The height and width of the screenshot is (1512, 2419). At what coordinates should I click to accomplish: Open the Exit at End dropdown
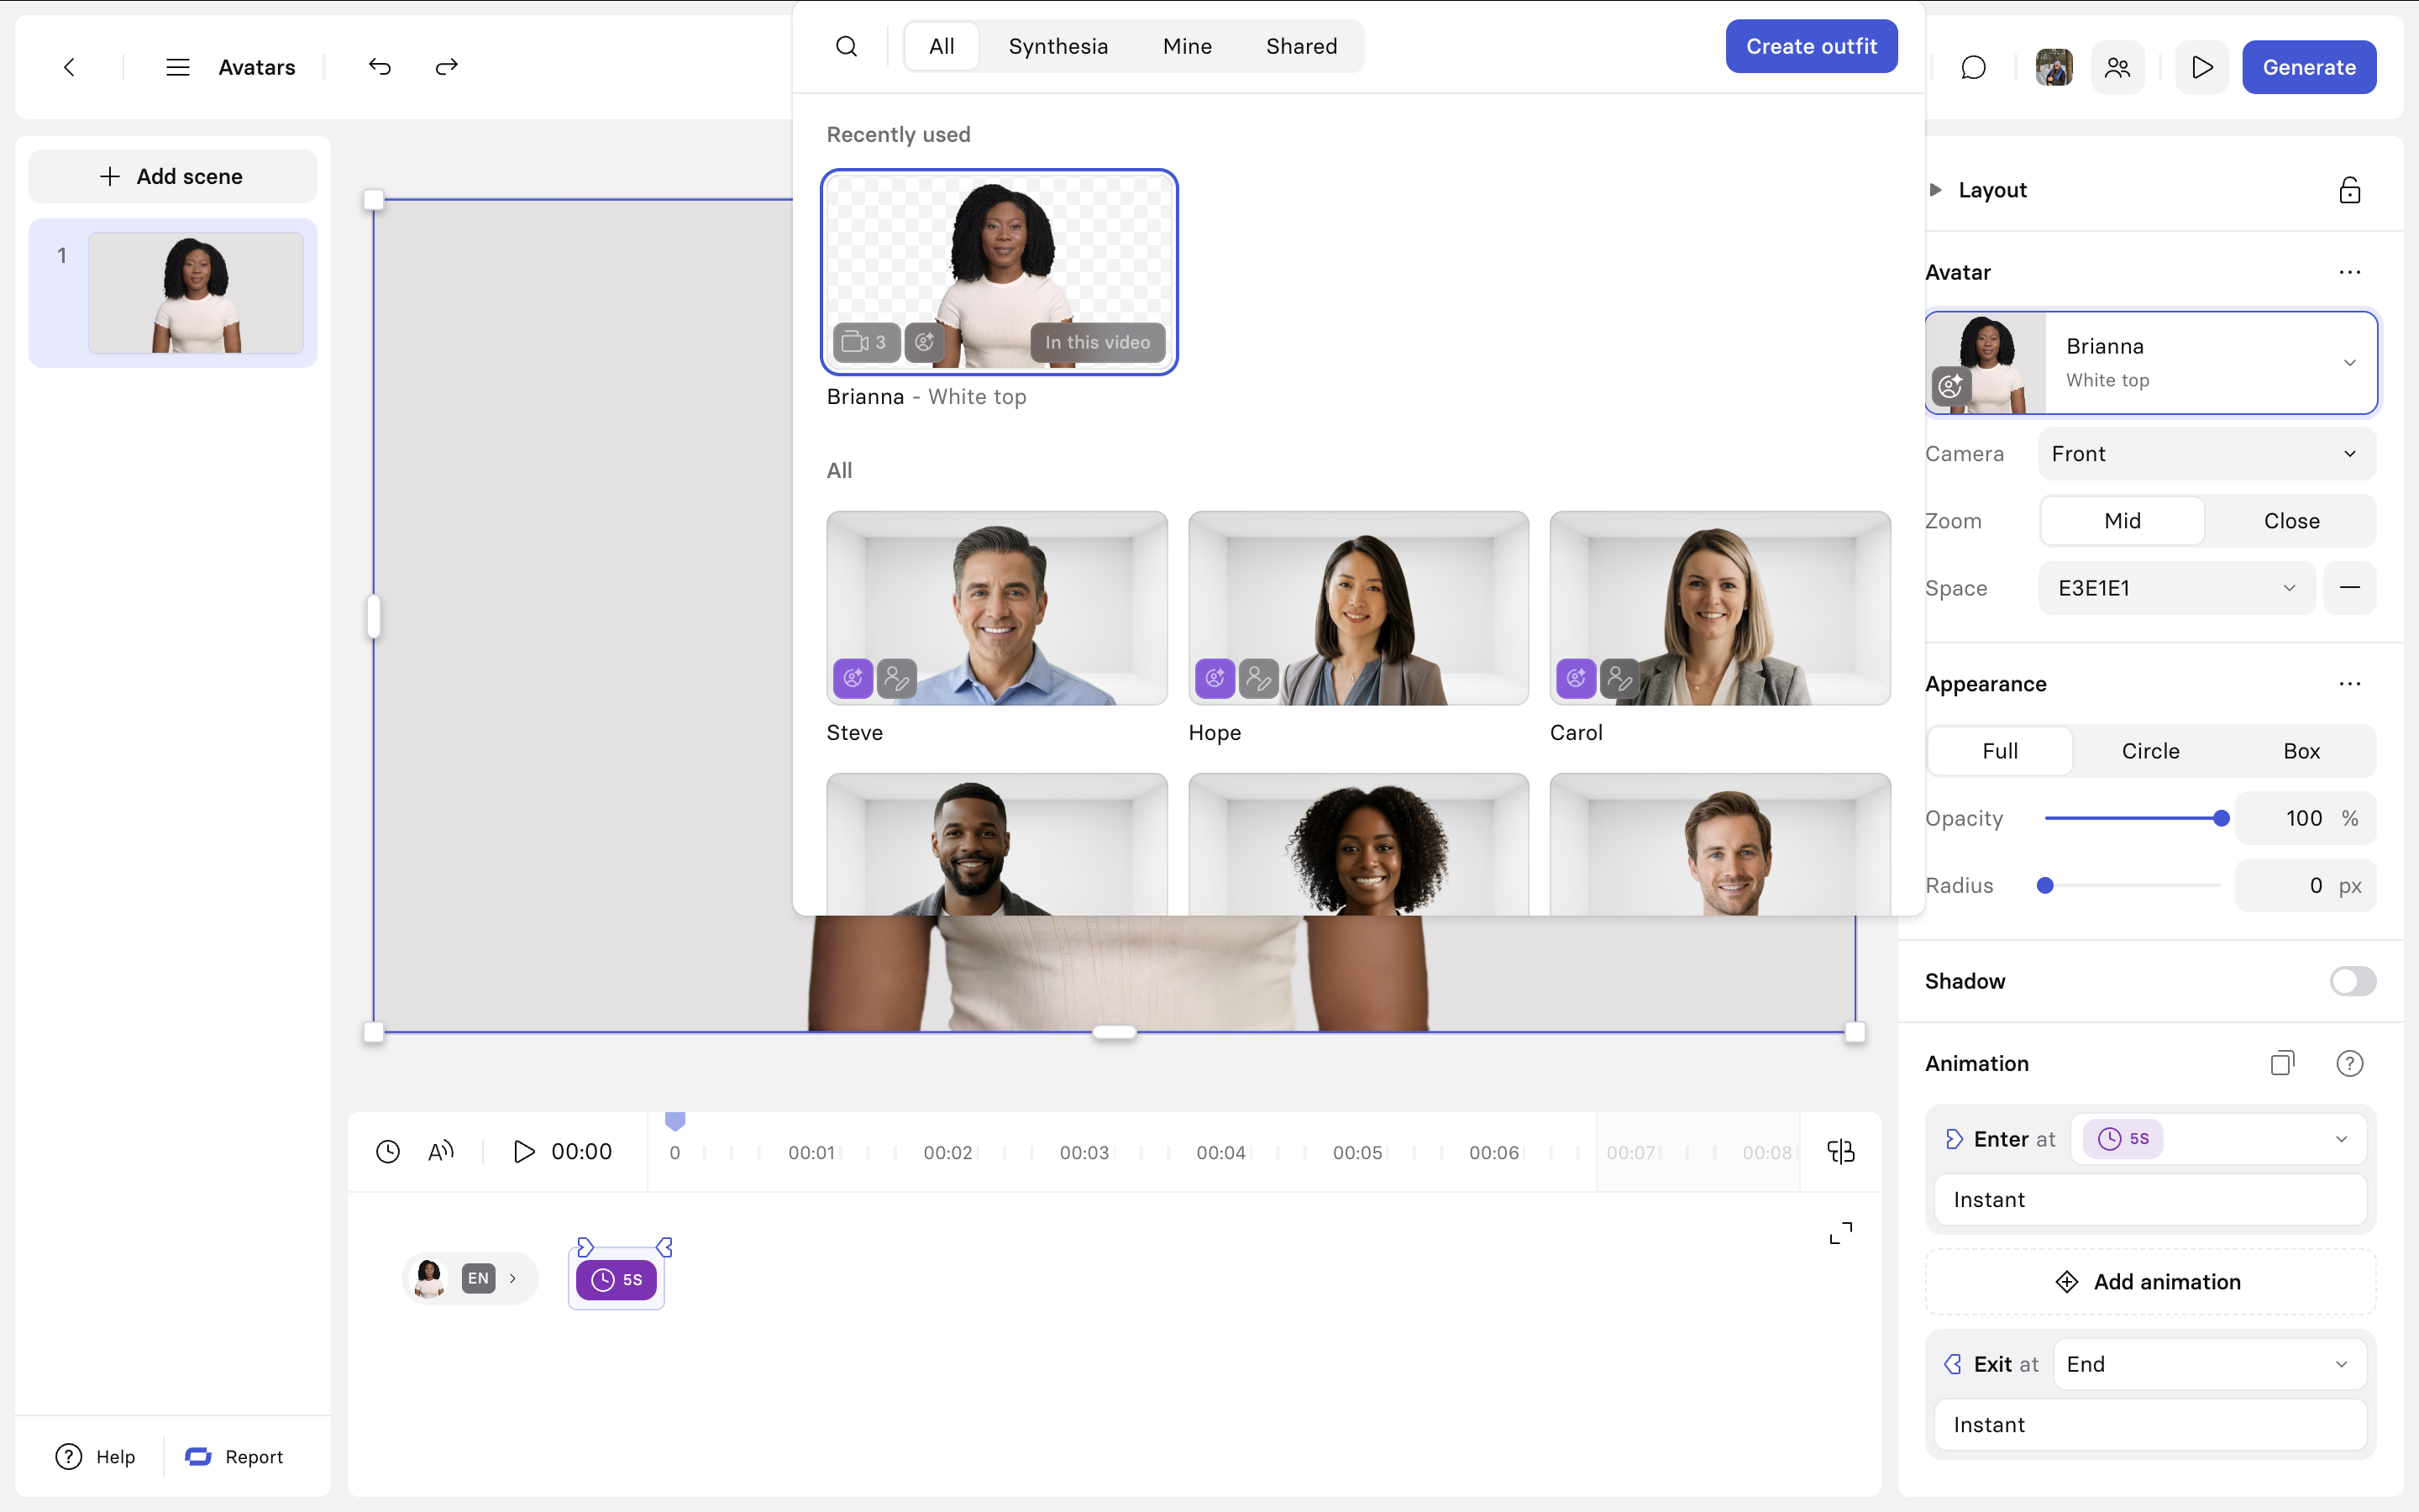click(2209, 1364)
